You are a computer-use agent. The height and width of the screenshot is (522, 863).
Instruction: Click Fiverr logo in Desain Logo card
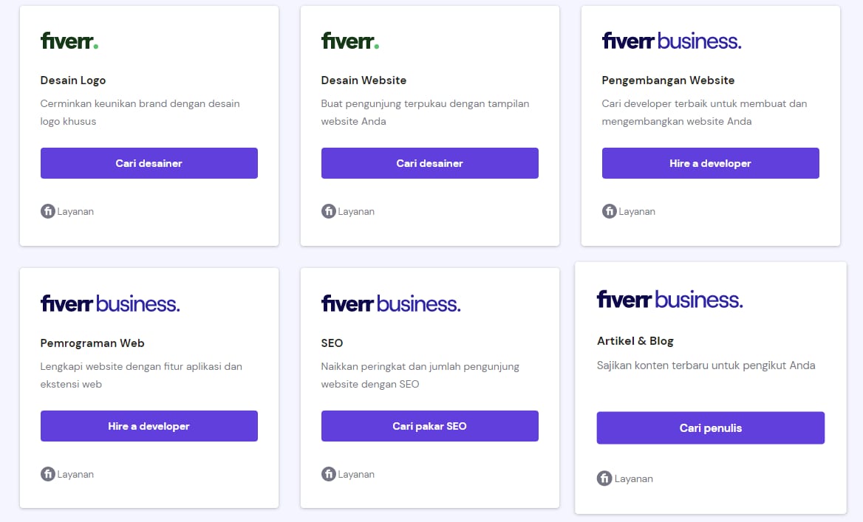click(69, 41)
